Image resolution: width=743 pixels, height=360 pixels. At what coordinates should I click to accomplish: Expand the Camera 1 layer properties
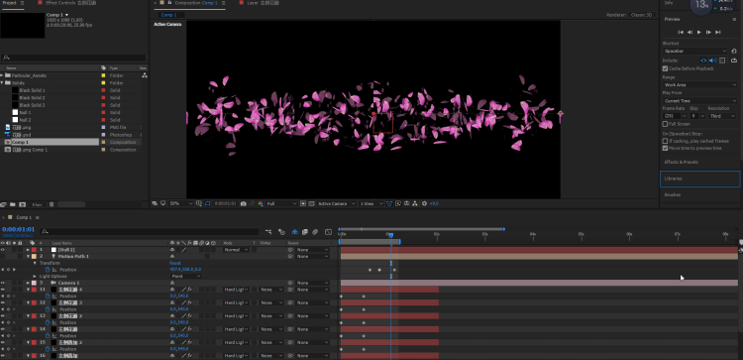pos(28,283)
